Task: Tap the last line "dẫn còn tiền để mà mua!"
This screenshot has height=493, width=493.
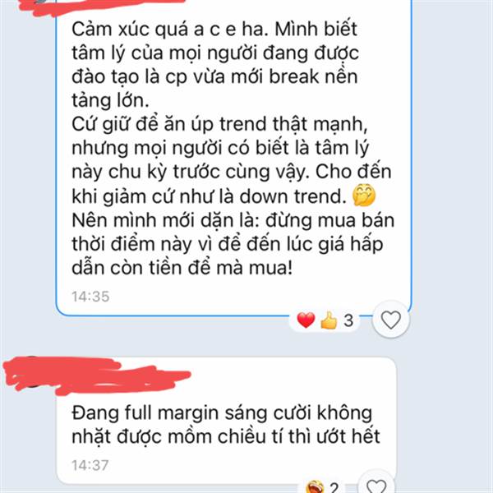Action: [x=182, y=268]
